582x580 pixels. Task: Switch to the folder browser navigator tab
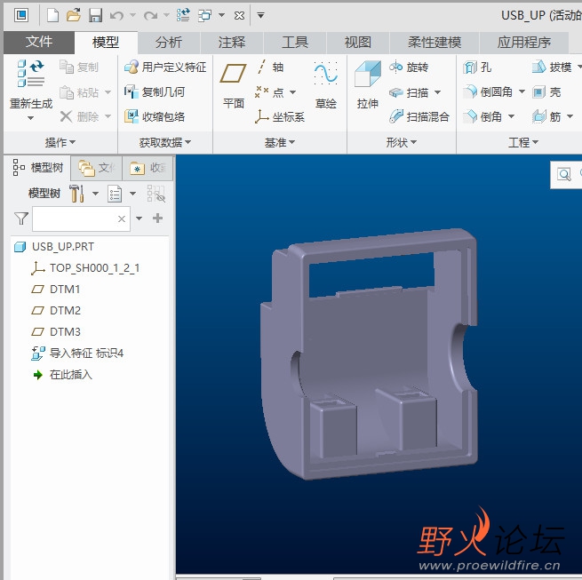tap(97, 168)
